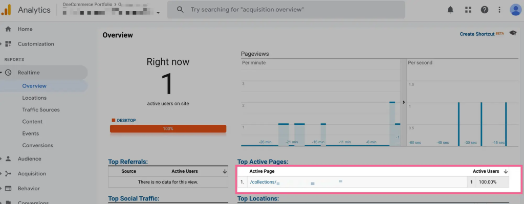Screen dimensions: 524x204
Task: Open the /collections/ active page link
Action: (x=264, y=182)
